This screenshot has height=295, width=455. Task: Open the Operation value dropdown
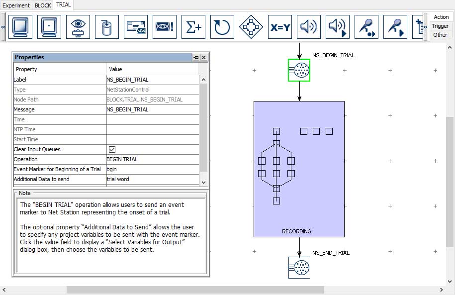coord(153,159)
